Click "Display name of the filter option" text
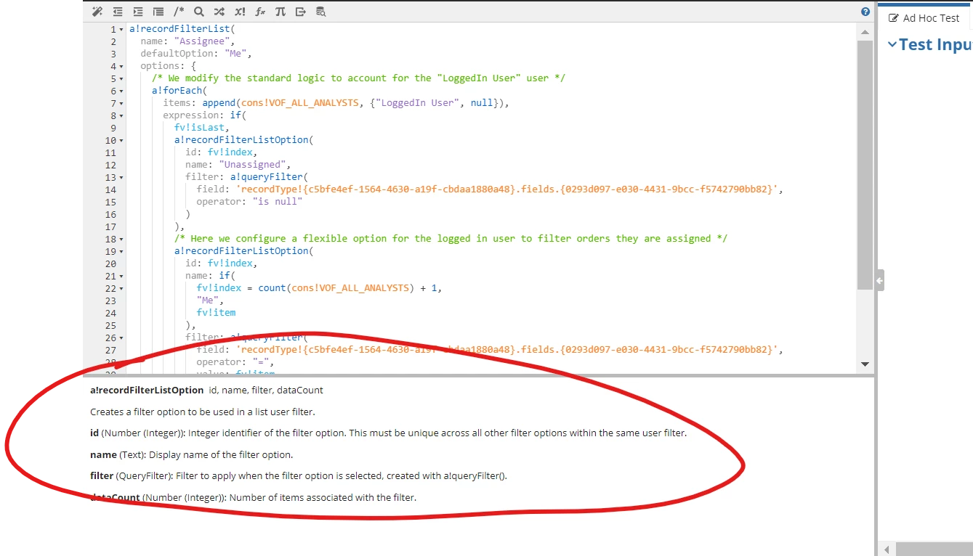 [221, 455]
